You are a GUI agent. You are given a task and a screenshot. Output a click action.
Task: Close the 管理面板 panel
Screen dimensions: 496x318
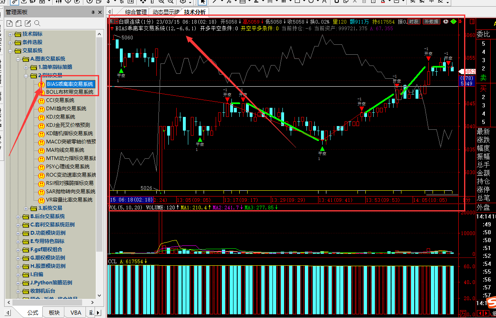tap(100, 12)
